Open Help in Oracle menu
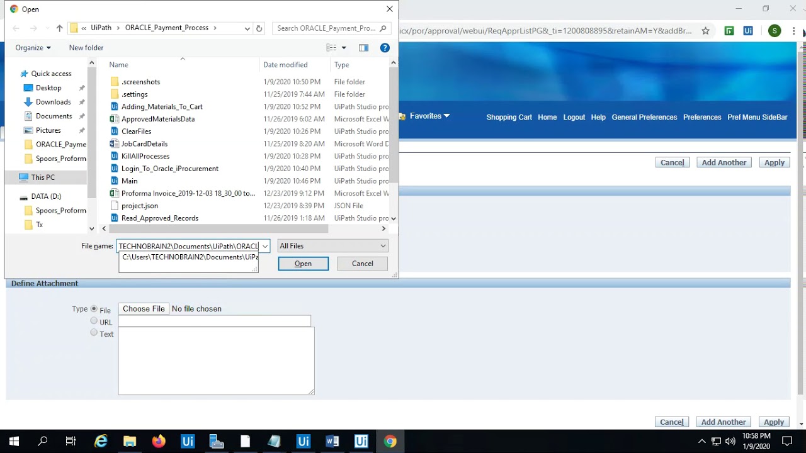Viewport: 806px width, 453px height. (598, 117)
